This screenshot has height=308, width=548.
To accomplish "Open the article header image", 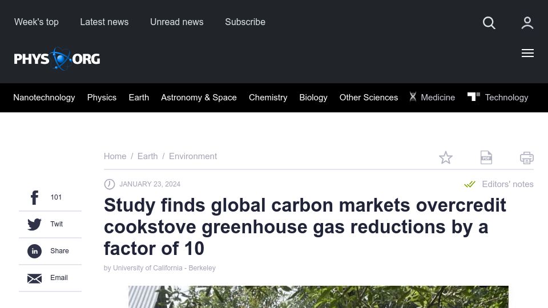I will tap(319, 297).
